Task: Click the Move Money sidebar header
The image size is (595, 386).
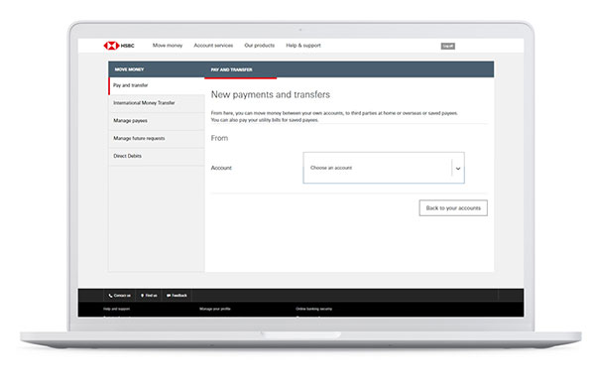Action: coord(129,69)
